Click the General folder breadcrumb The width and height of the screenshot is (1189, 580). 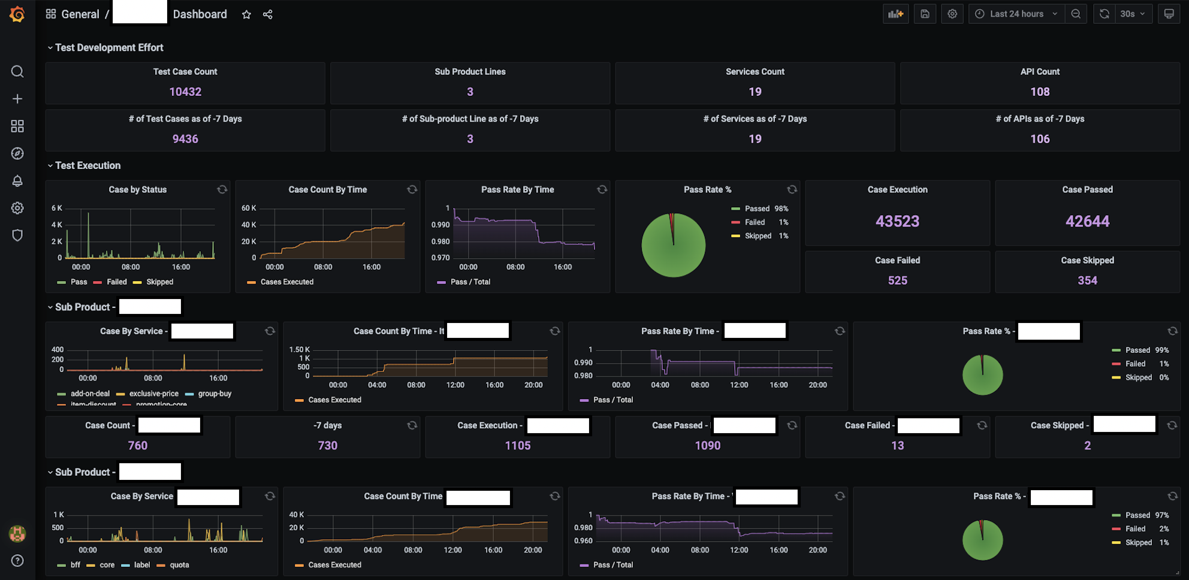click(80, 14)
